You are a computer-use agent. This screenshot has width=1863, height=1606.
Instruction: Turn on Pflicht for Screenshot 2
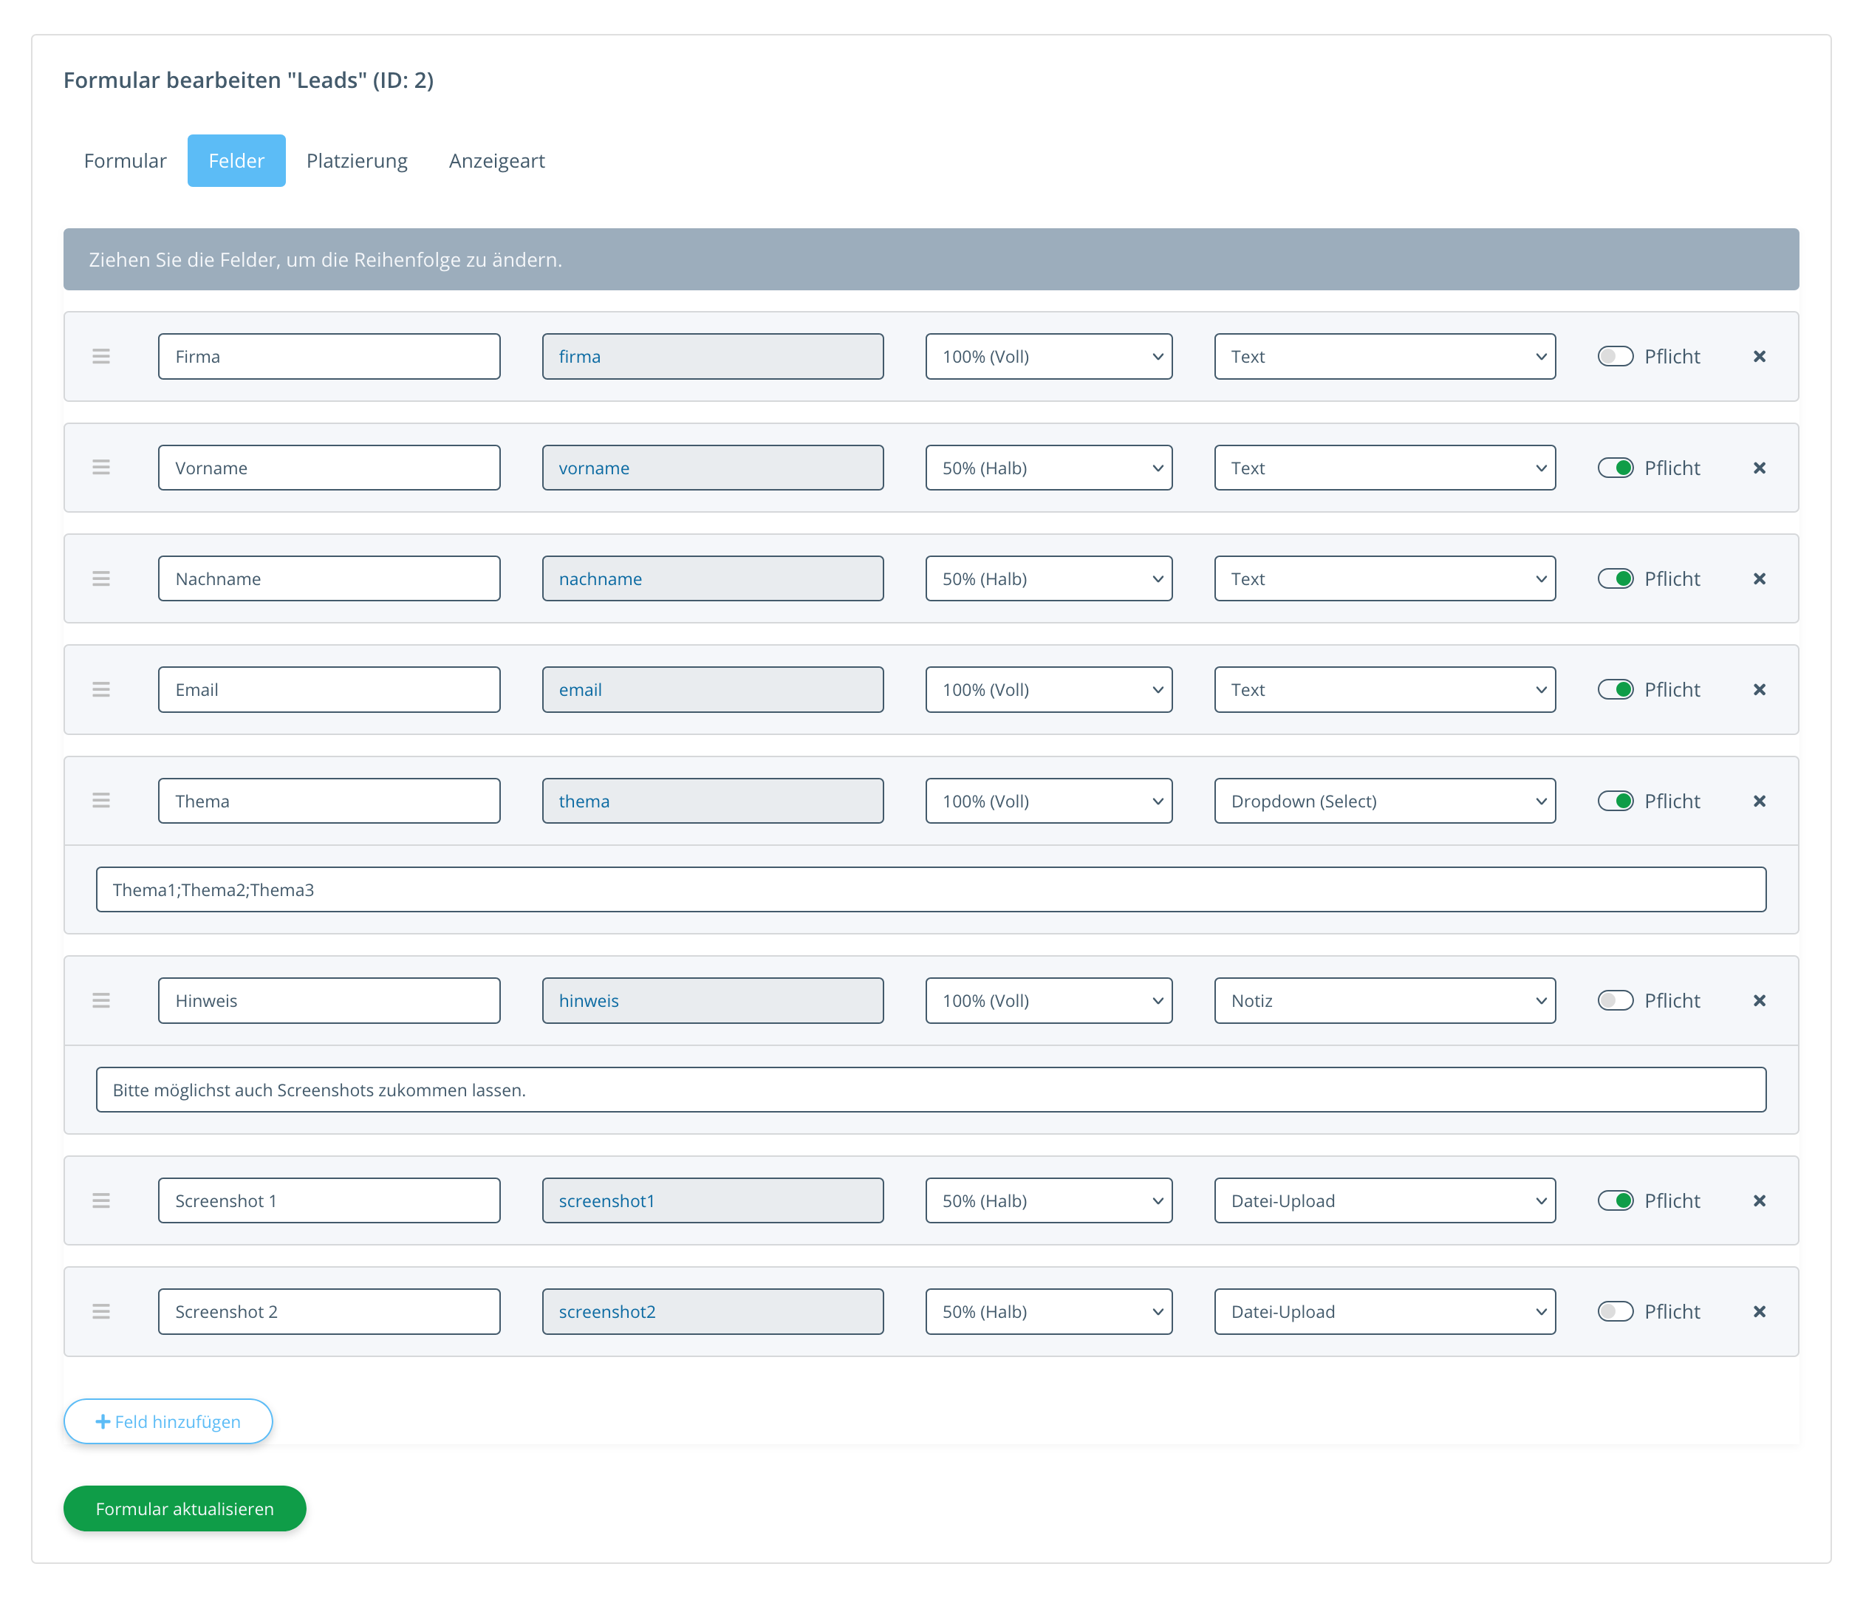[1615, 1312]
